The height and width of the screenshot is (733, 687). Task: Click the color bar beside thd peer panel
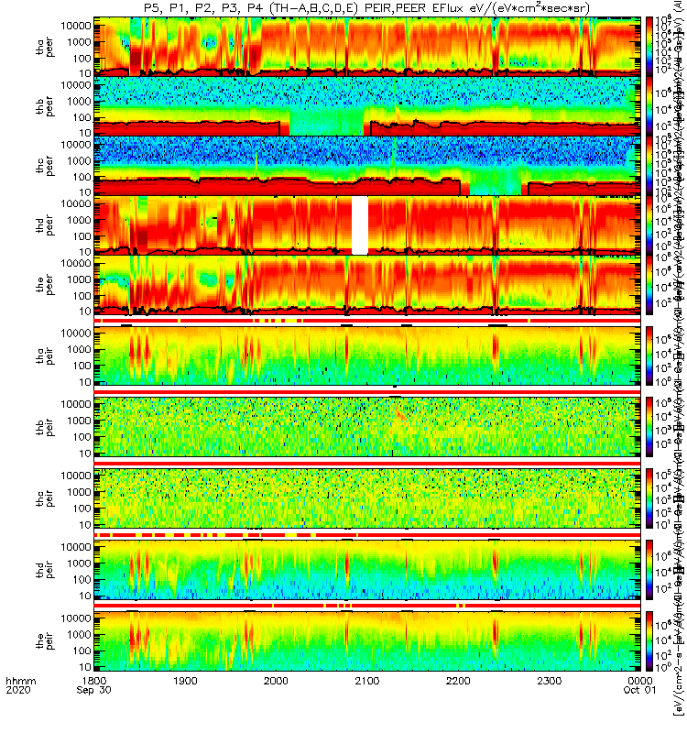click(x=649, y=225)
